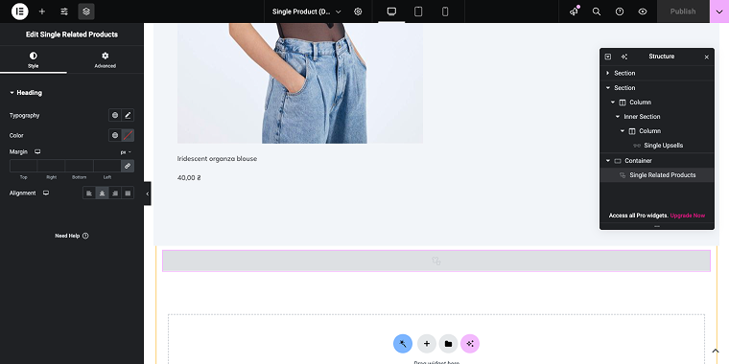729x364 pixels.
Task: Toggle linked margin values icon
Action: tap(128, 166)
